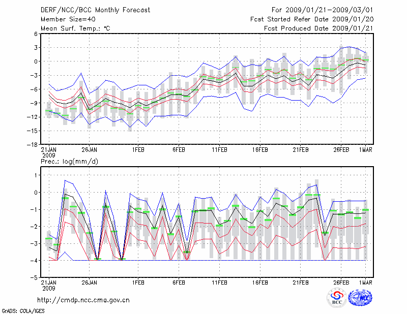Click the Member Size=40 label
The height and width of the screenshot is (314, 407).
[x=66, y=19]
